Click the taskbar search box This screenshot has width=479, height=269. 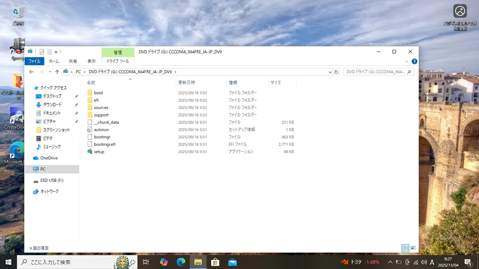[x=77, y=262]
